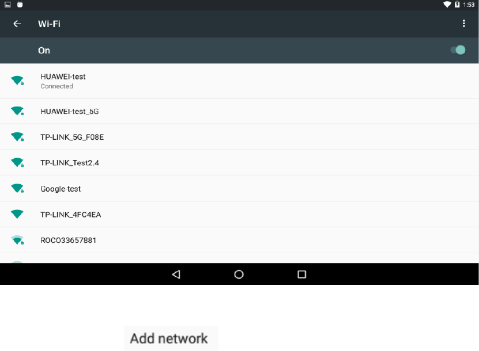Tap the Android back navigation button
This screenshot has height=351, width=479.
pos(176,274)
